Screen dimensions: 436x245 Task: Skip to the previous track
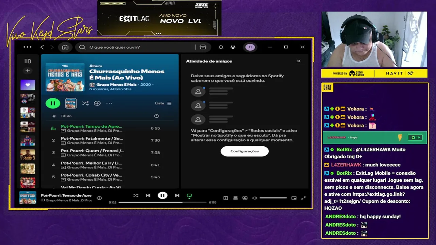point(148,195)
